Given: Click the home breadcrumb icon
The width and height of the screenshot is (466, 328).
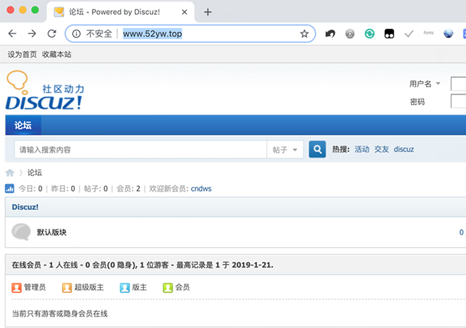Looking at the screenshot, I should [10, 172].
